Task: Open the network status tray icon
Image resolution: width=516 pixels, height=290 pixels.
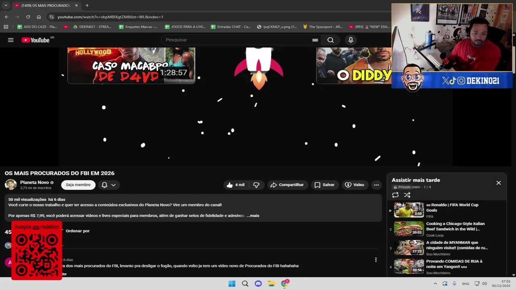Action: tap(477, 284)
